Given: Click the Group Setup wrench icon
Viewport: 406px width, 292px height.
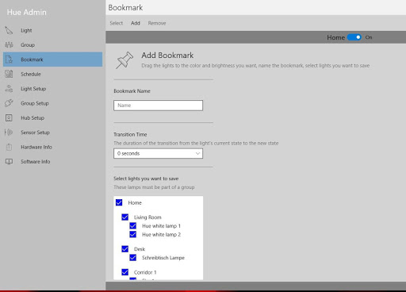Looking at the screenshot, I should [x=9, y=103].
